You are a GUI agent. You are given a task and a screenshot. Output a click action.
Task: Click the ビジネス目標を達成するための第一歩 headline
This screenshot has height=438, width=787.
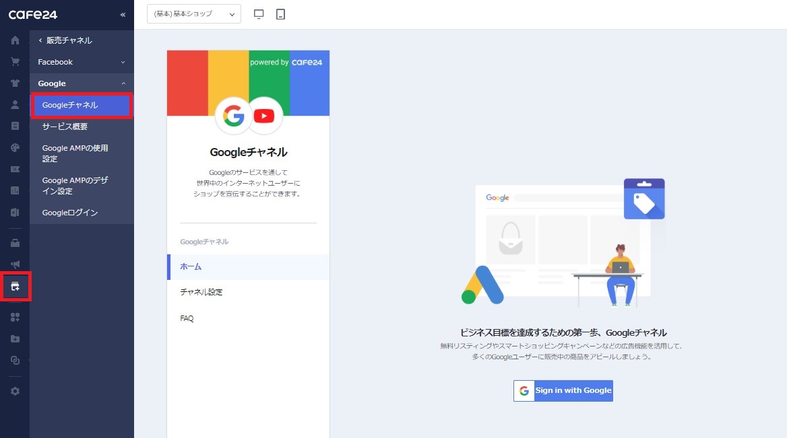point(563,332)
